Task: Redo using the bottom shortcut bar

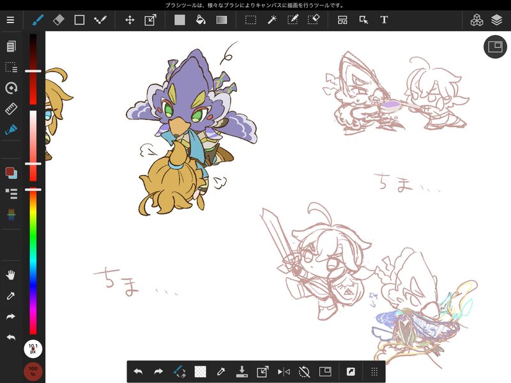Action: pyautogui.click(x=158, y=372)
